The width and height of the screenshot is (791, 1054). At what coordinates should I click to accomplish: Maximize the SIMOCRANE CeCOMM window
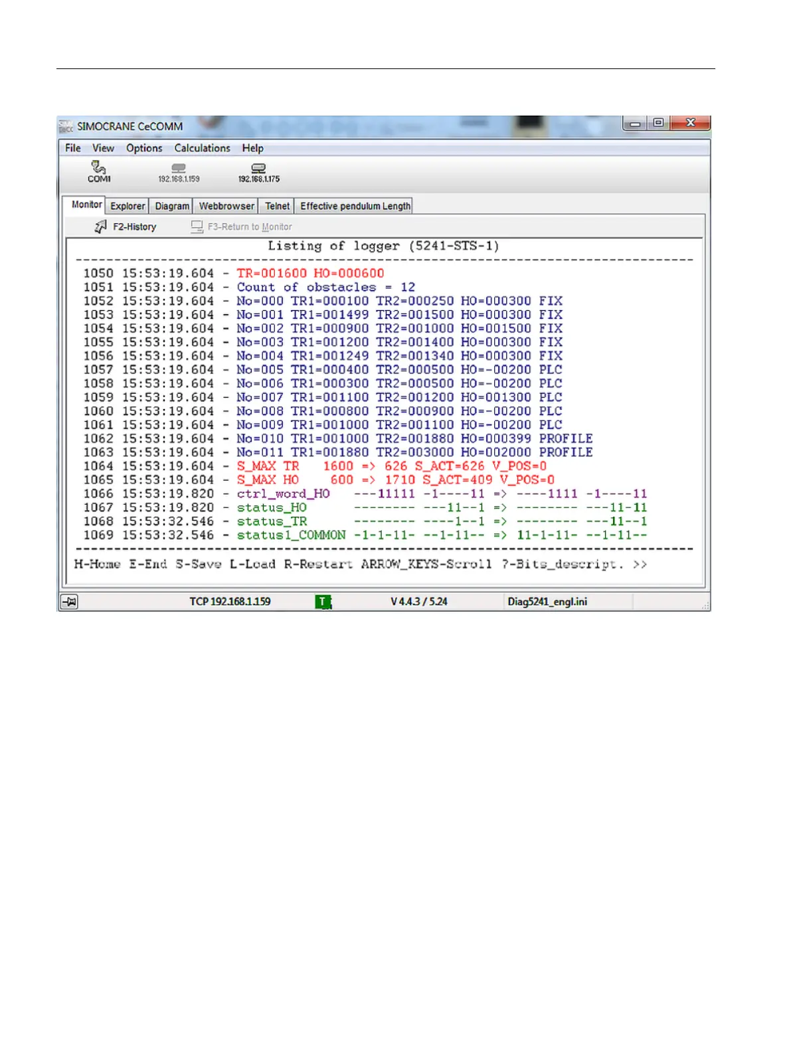[x=658, y=124]
